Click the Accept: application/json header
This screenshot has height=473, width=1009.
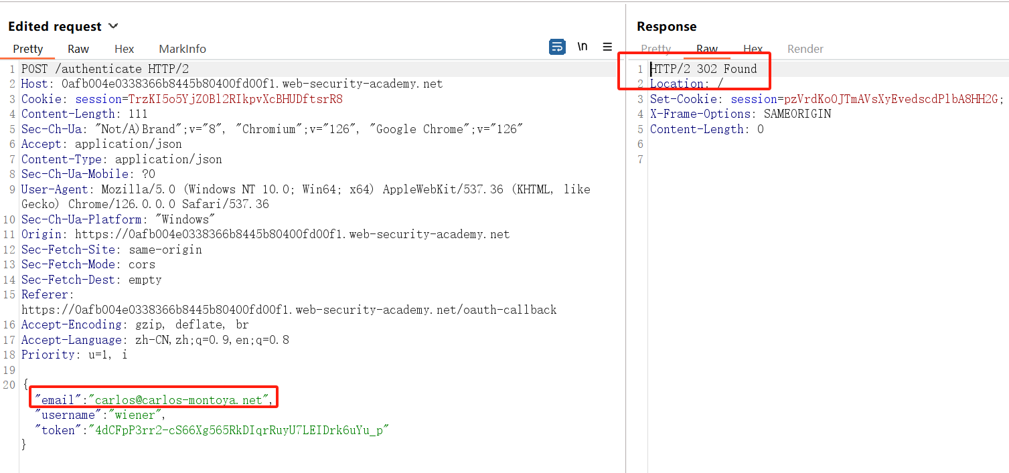(101, 144)
